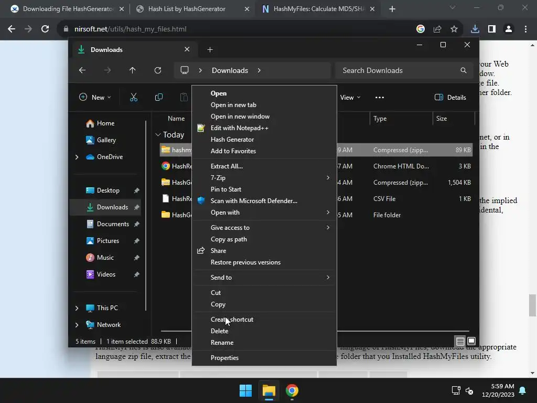Image resolution: width=537 pixels, height=403 pixels.
Task: Click the Paste clipboard icon in Explorer toolbar
Action: point(184,97)
